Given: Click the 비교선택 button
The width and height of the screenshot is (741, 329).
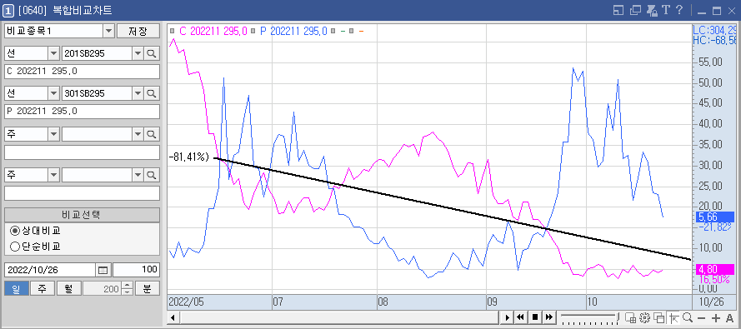Looking at the screenshot, I should click(x=83, y=214).
